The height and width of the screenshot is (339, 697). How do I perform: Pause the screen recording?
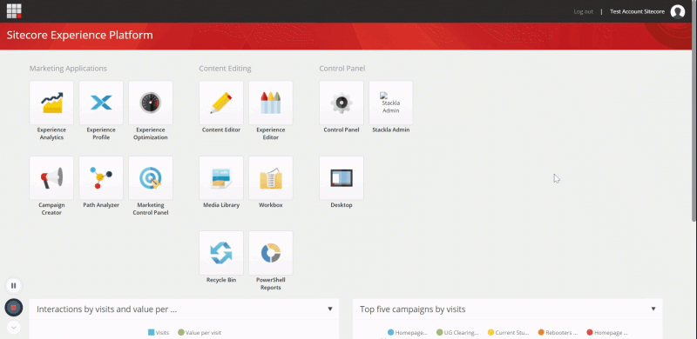tap(14, 286)
